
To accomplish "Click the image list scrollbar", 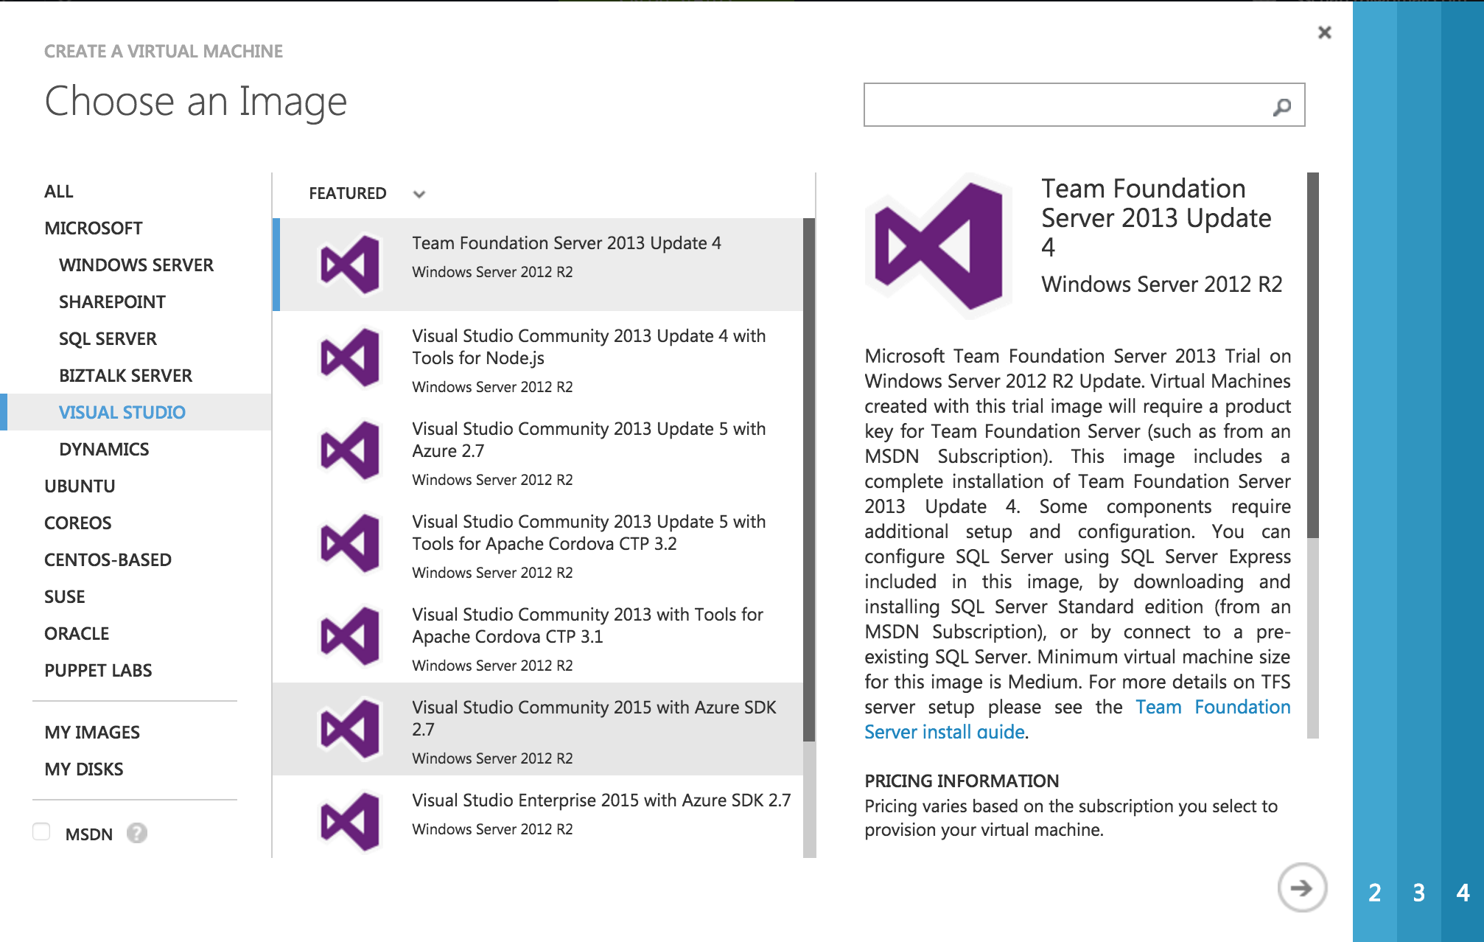I will click(809, 479).
